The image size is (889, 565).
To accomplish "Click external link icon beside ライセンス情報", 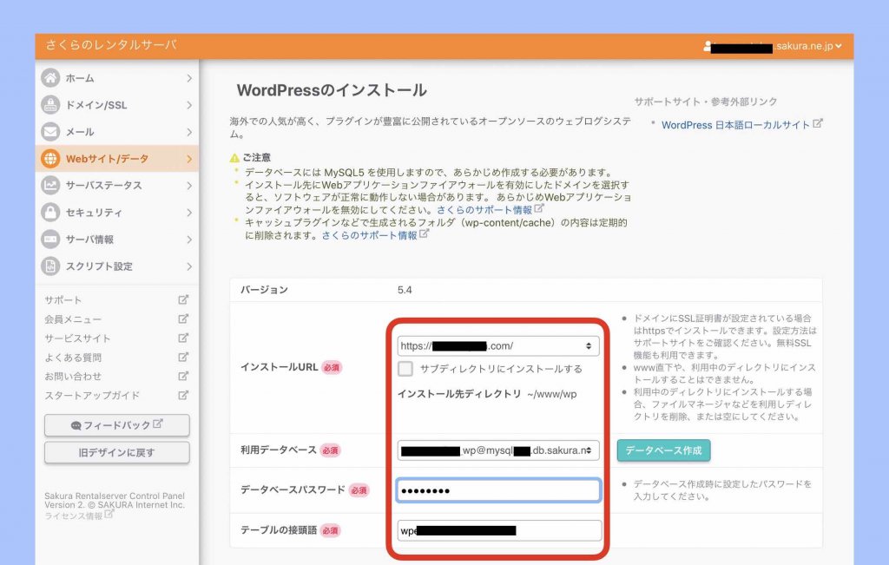I will (x=109, y=514).
